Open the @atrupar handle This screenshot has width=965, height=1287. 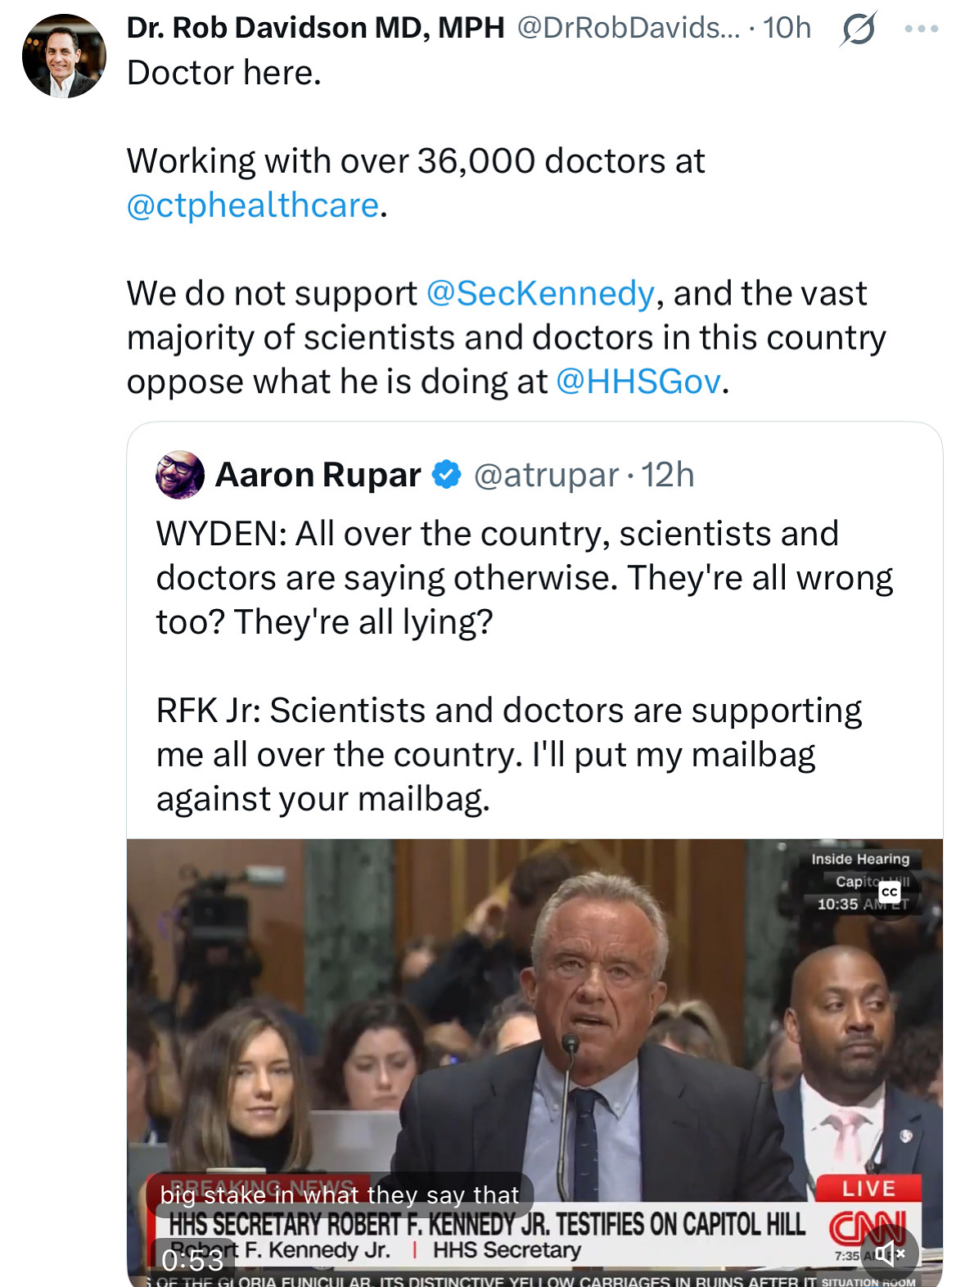click(x=546, y=475)
